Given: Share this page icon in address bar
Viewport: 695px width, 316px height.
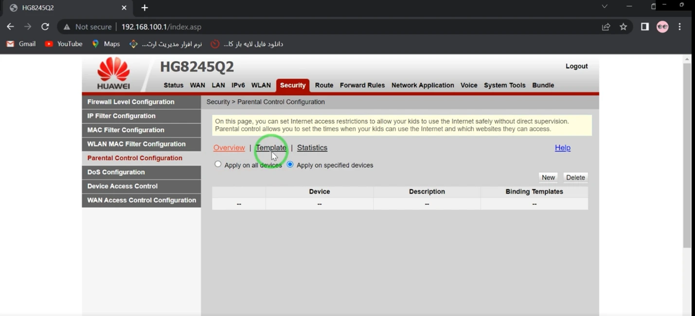Looking at the screenshot, I should click(606, 27).
